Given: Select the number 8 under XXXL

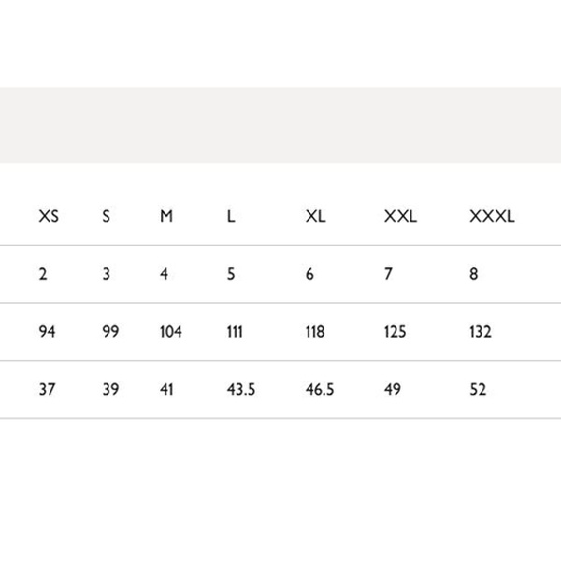Looking at the screenshot, I should [474, 275].
